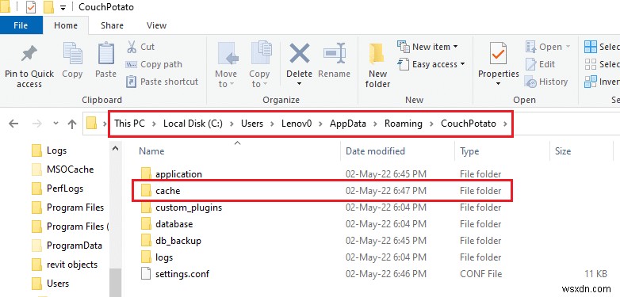Expand the chevron after CouchPotato breadcrumb
Image resolution: width=620 pixels, height=297 pixels.
(505, 124)
